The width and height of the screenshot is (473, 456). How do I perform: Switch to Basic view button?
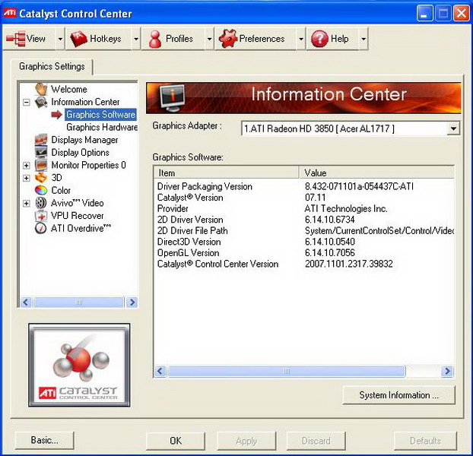(x=44, y=440)
